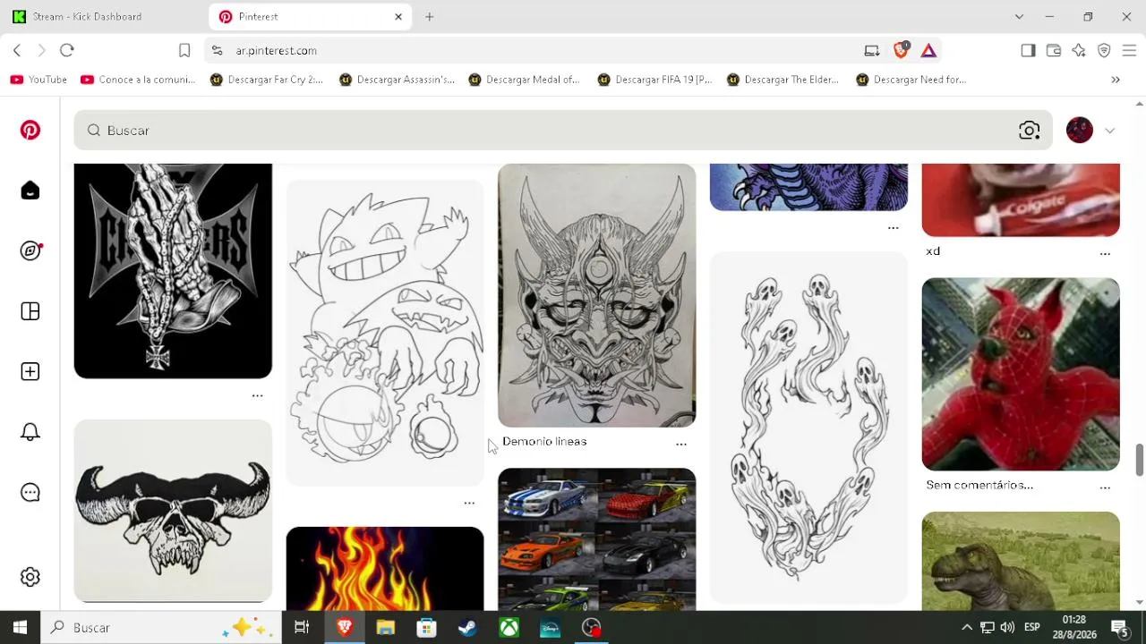This screenshot has height=644, width=1146.
Task: Bookmark this page
Action: (x=184, y=50)
